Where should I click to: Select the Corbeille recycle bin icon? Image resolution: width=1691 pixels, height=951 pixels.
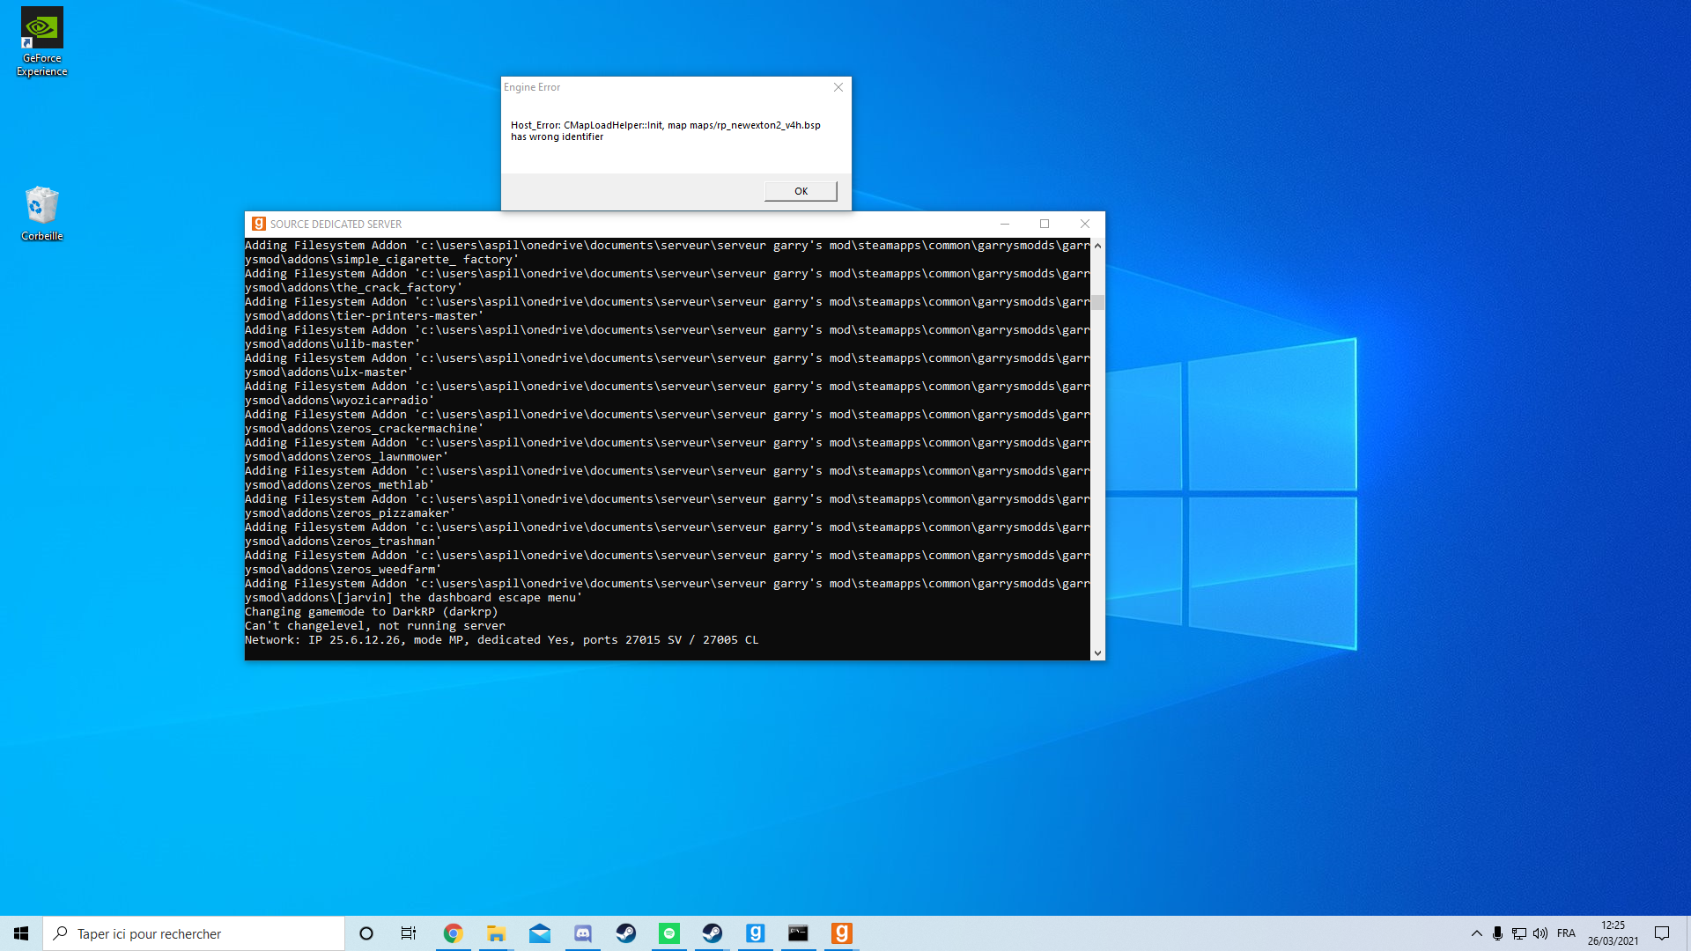(42, 213)
